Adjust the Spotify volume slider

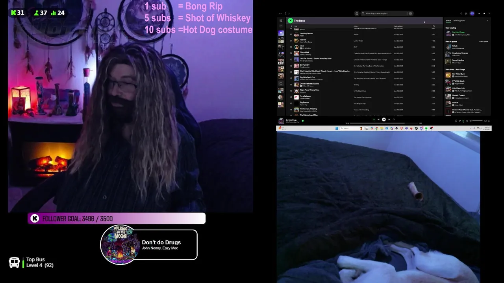point(477,121)
